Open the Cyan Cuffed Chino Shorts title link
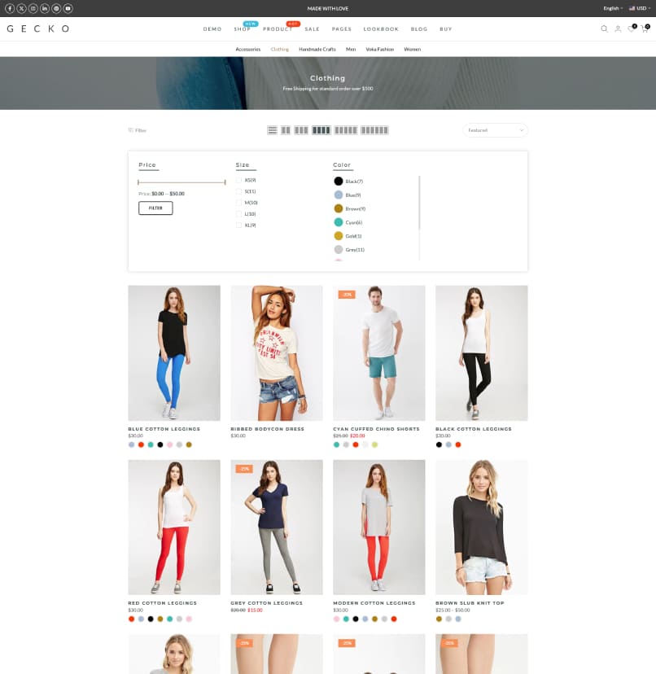Screen dimensions: 656x674 point(376,429)
